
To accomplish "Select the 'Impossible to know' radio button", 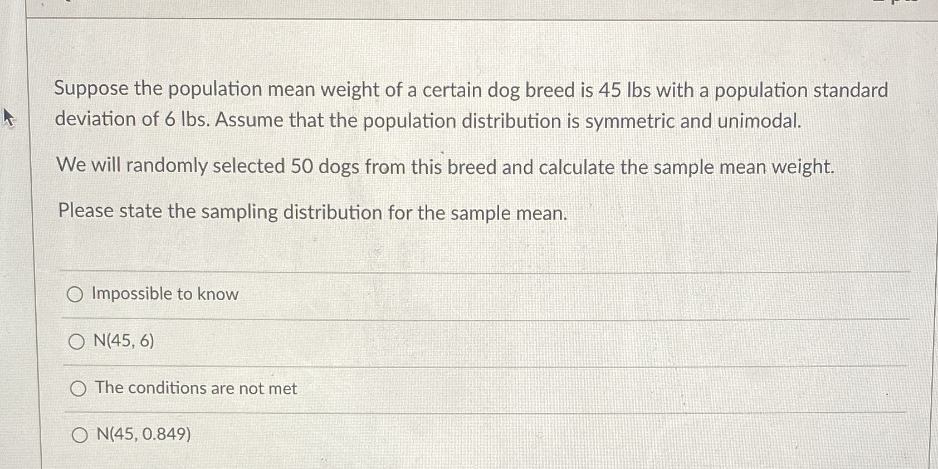I will click(76, 294).
